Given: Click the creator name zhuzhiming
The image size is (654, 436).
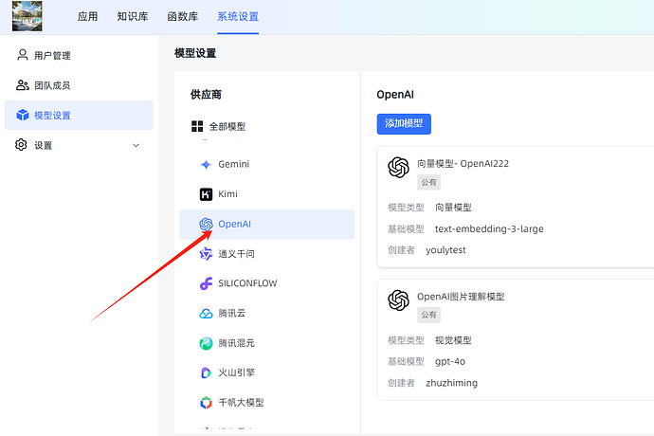Looking at the screenshot, I should [x=451, y=383].
